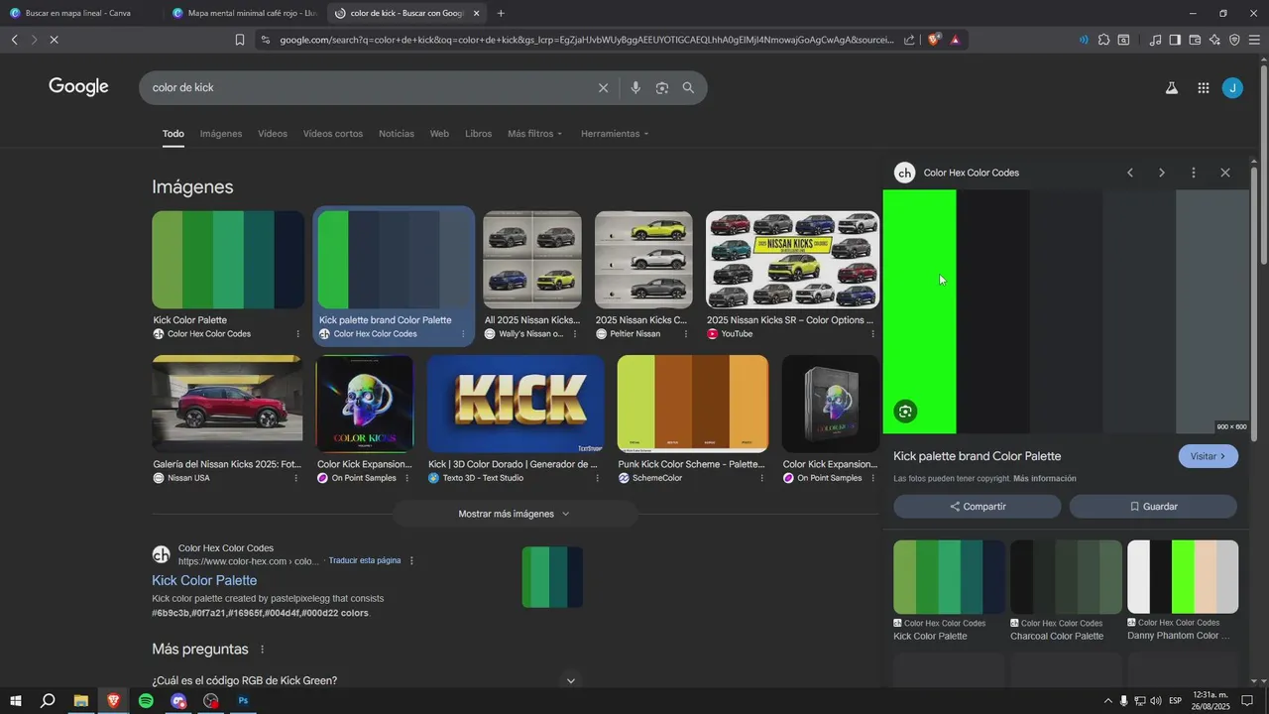1269x714 pixels.
Task: Open the tab search icon in toolbar
Action: point(1123,40)
